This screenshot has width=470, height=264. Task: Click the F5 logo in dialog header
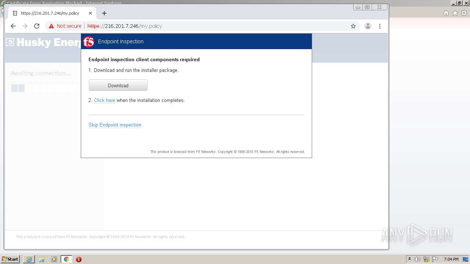88,42
